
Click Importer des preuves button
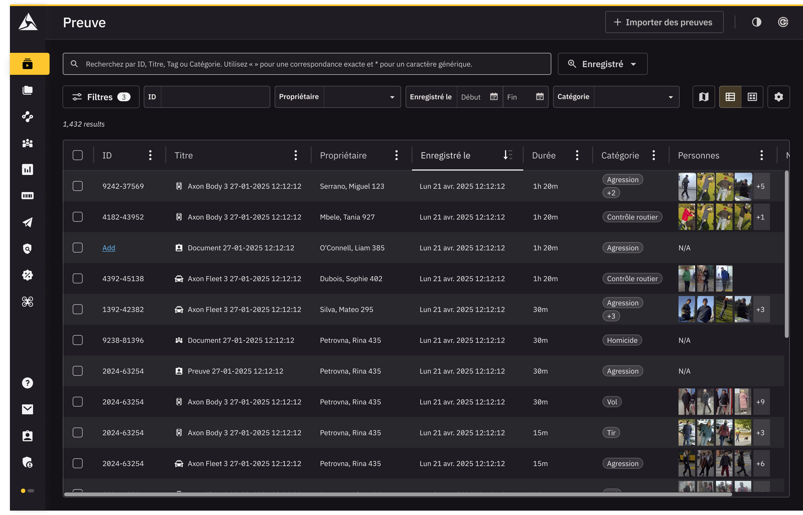[x=664, y=22]
